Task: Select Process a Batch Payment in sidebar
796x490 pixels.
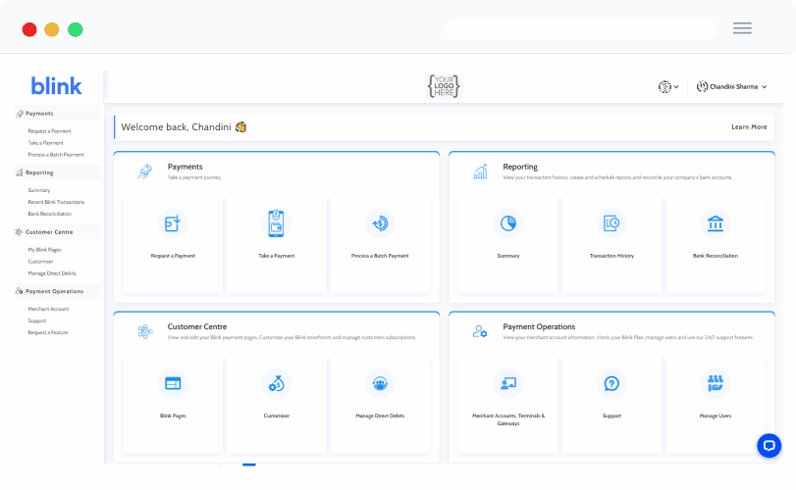Action: pyautogui.click(x=56, y=155)
